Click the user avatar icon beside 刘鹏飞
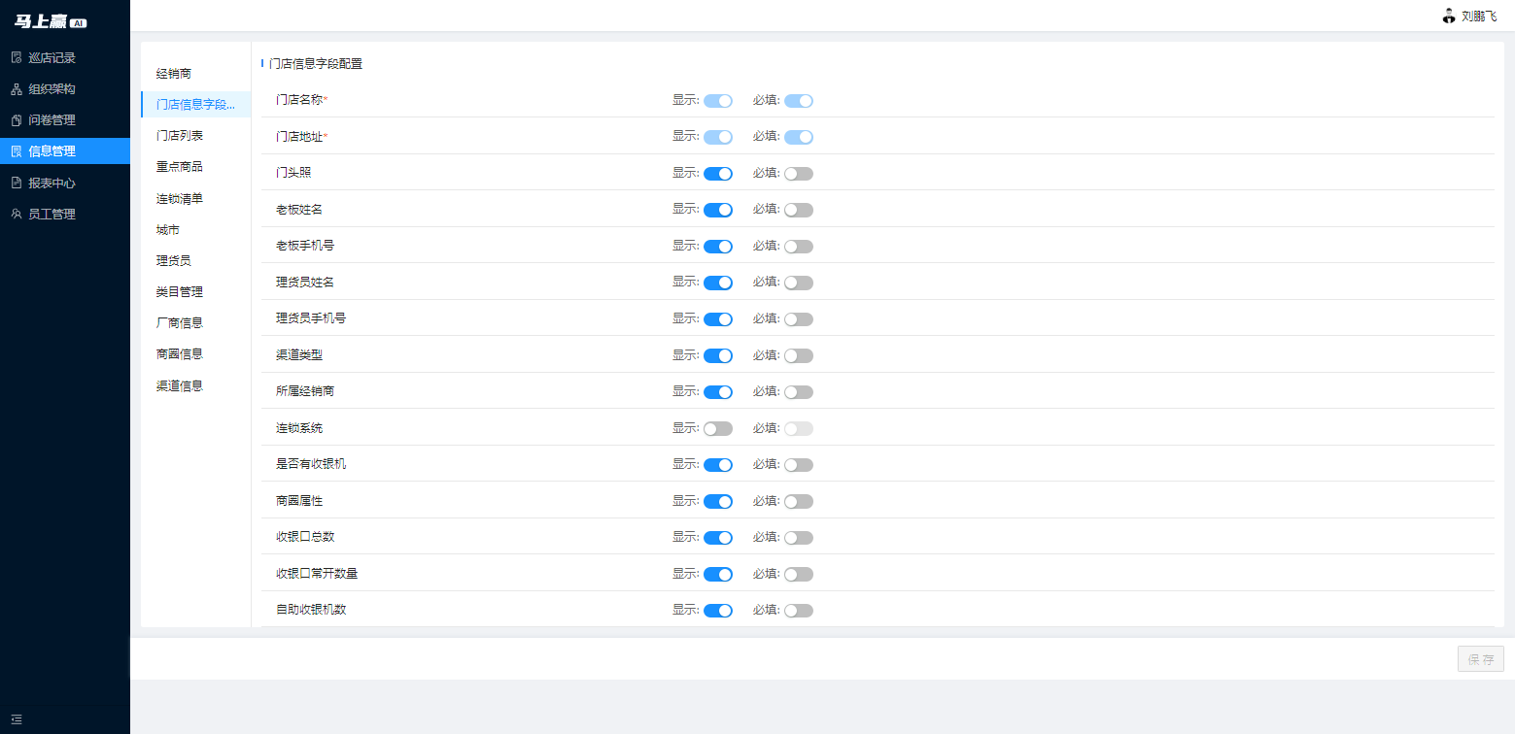 coord(1449,16)
